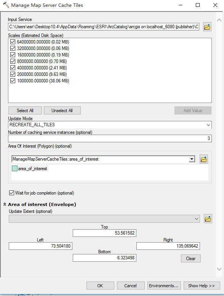224x296 pixels.
Task: Click the Left extent field
Action: pos(40,246)
